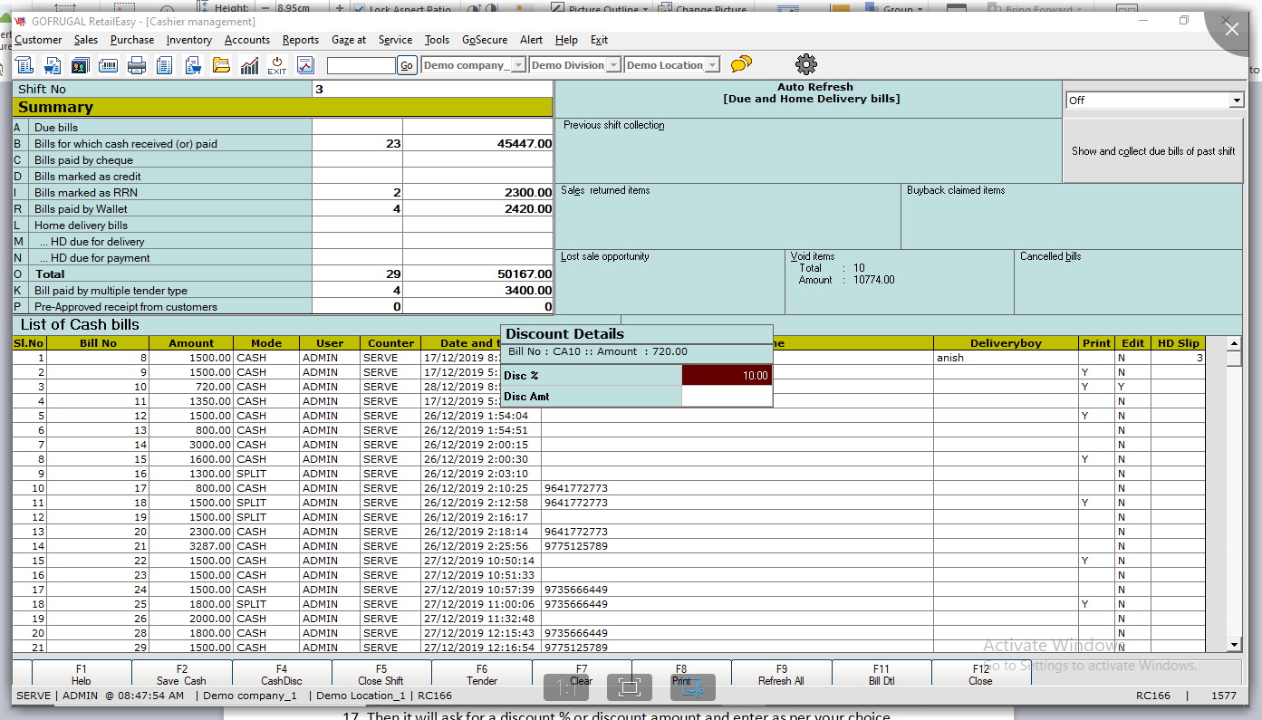
Task: Click the yellow chat bubbles icon
Action: click(x=741, y=64)
